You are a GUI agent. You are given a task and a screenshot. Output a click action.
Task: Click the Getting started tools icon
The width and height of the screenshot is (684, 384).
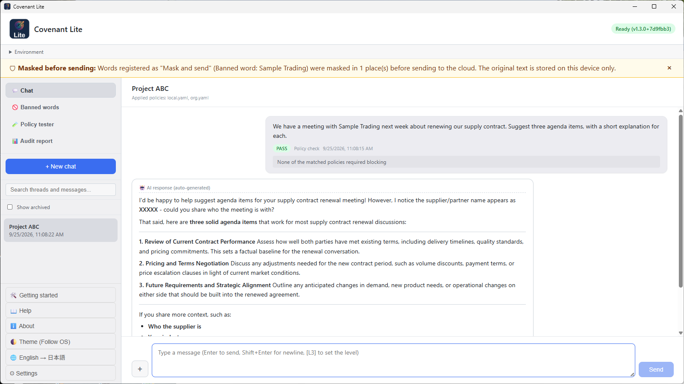(13, 295)
